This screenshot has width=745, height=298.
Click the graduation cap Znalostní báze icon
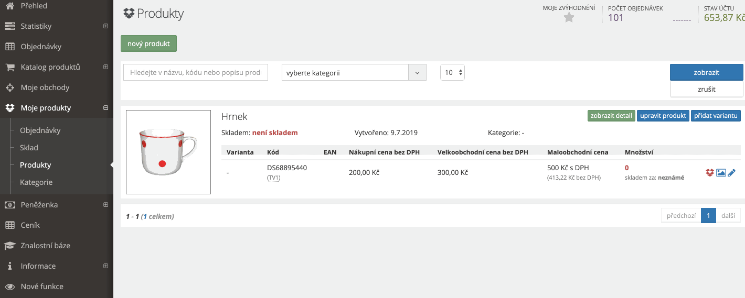(9, 246)
